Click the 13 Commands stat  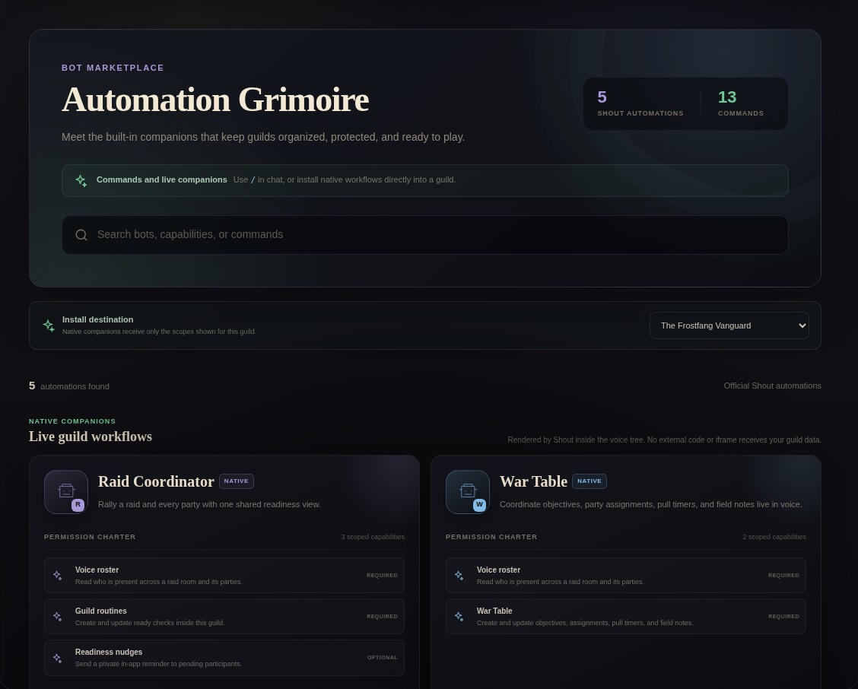740,103
